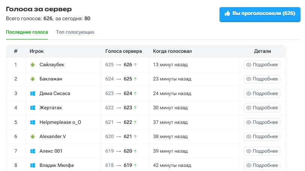Screen dimensions: 305x171
Task: Click player name Владик Милфа
Action: (x=56, y=165)
